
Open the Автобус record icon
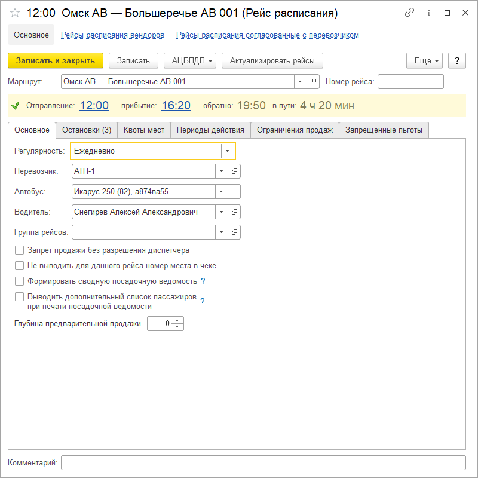(235, 192)
